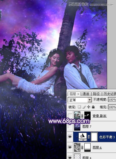Click the mask link icon of 色彩平衡 3
The width and height of the screenshot is (116, 159).
(89, 137)
